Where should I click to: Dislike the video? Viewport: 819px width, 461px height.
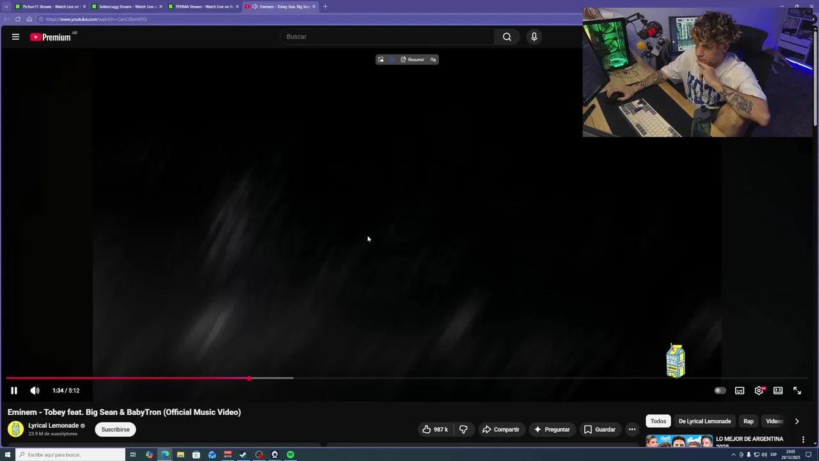[463, 430]
